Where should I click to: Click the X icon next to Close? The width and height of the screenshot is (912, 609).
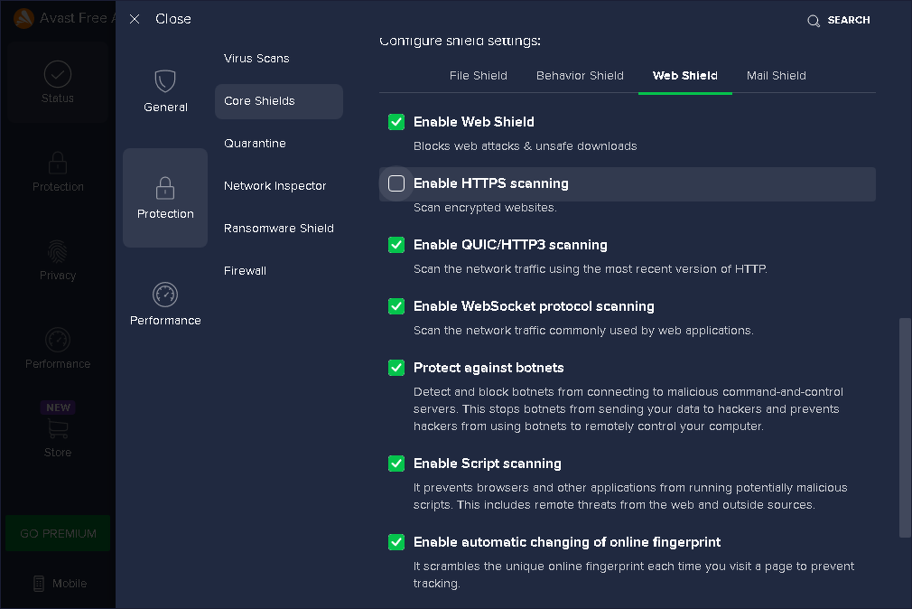[135, 19]
